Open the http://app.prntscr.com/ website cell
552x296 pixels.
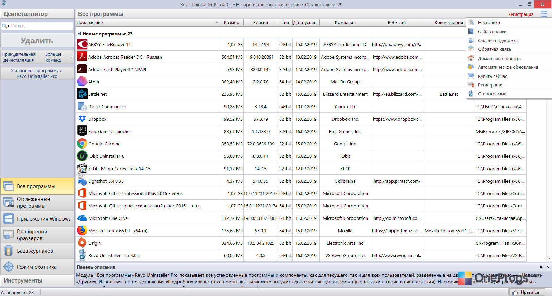click(x=397, y=181)
